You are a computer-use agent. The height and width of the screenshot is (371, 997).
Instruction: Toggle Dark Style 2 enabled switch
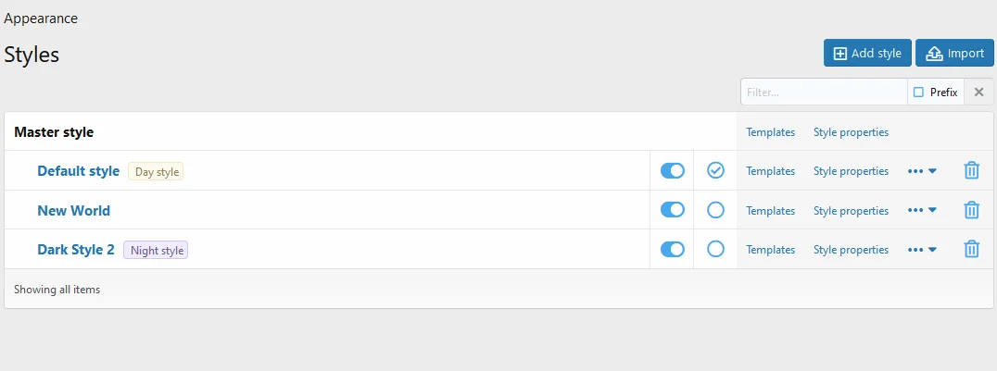[672, 249]
